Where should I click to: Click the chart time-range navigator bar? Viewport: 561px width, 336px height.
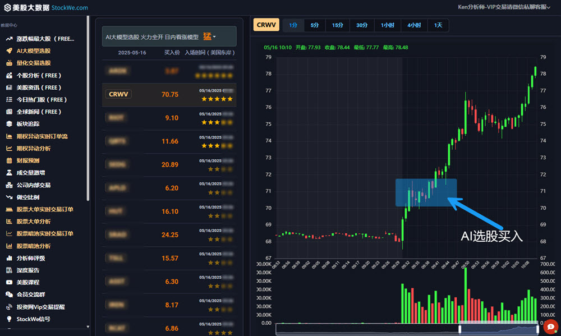(407, 329)
